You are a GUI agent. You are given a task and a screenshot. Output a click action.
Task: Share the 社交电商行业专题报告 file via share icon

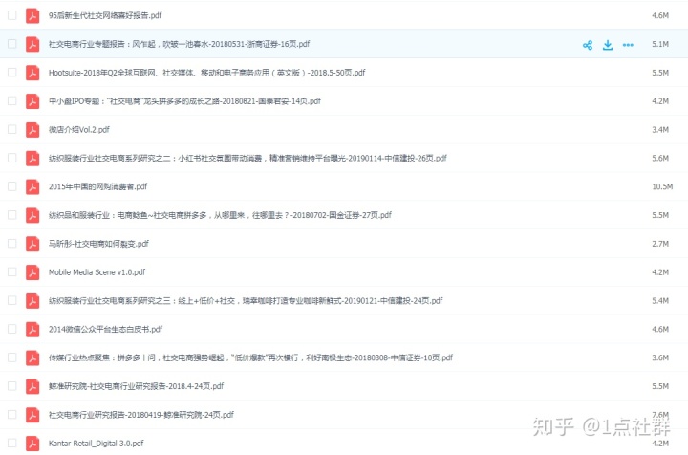588,45
